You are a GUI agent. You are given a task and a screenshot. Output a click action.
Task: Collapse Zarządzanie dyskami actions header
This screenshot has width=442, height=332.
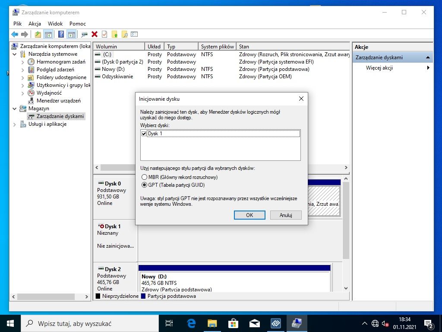point(428,57)
